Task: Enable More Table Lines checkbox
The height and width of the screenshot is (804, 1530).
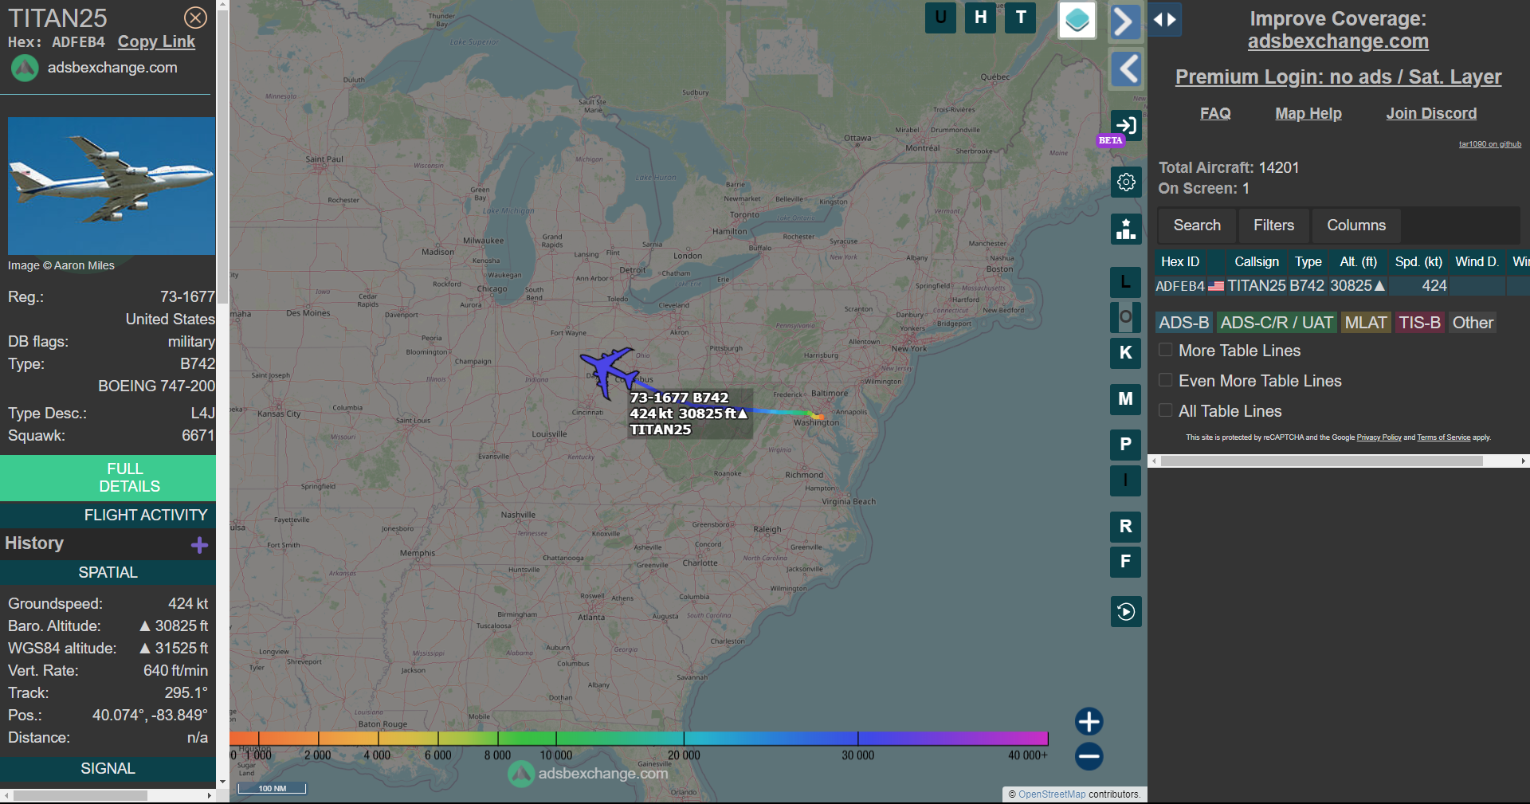Action: point(1165,350)
